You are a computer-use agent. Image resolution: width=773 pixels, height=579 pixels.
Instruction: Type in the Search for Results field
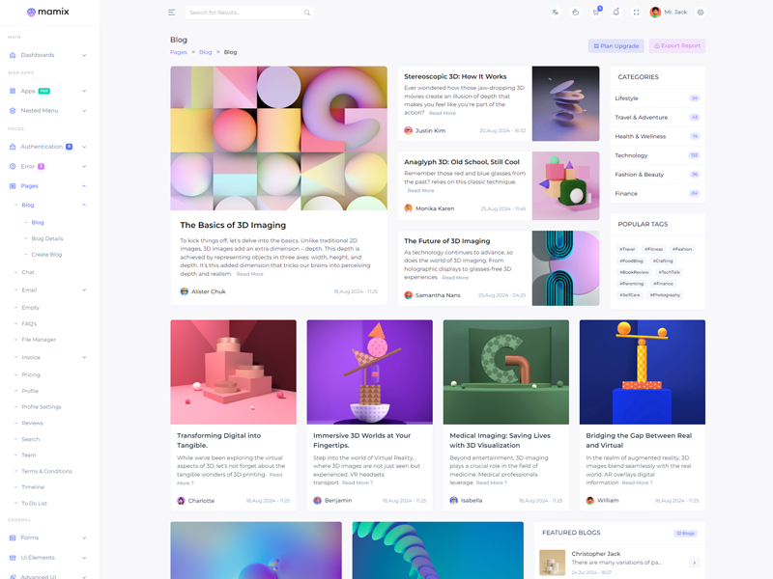[x=242, y=13]
